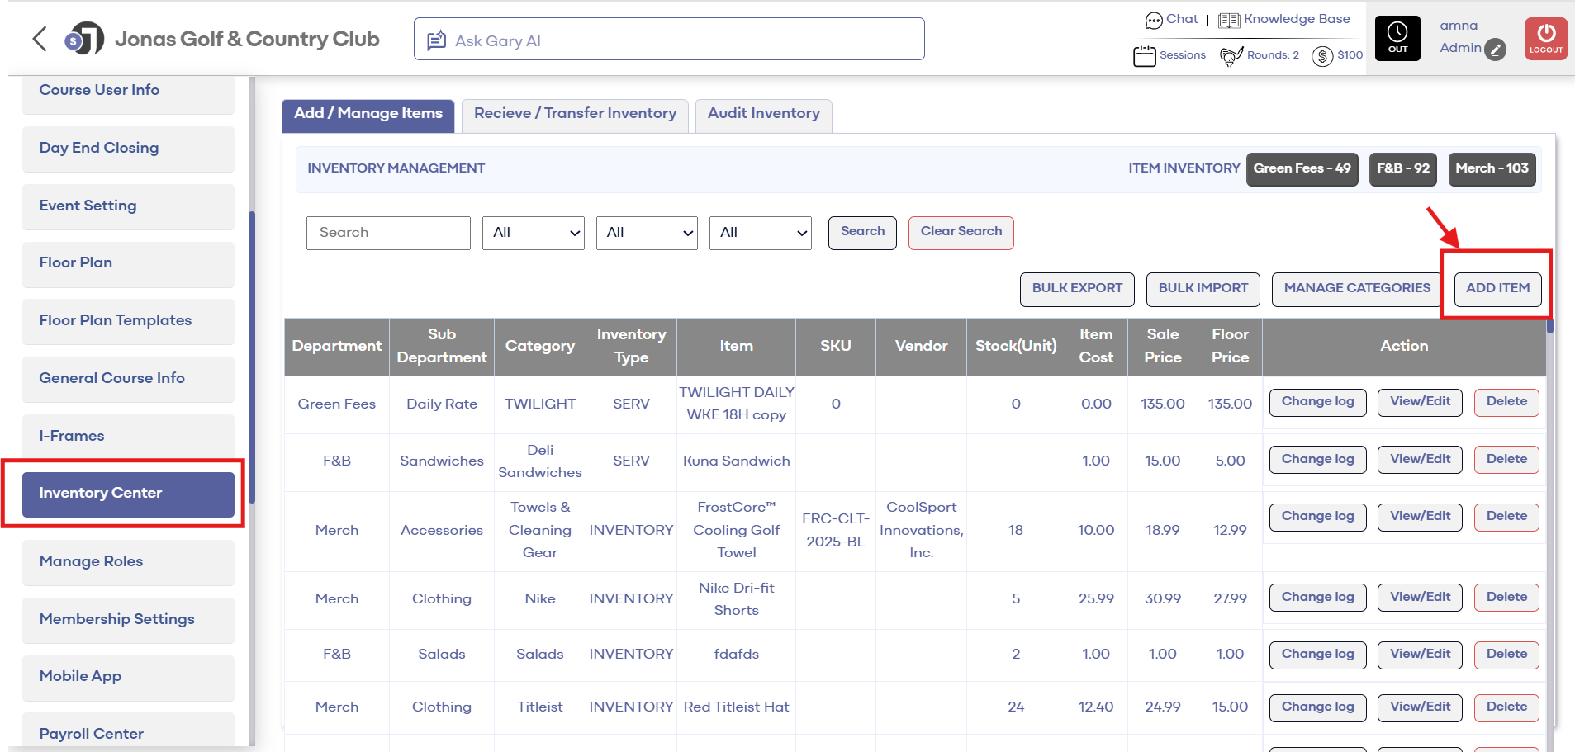Open the first All filter dropdown
Image resolution: width=1575 pixels, height=752 pixels.
[x=533, y=233]
